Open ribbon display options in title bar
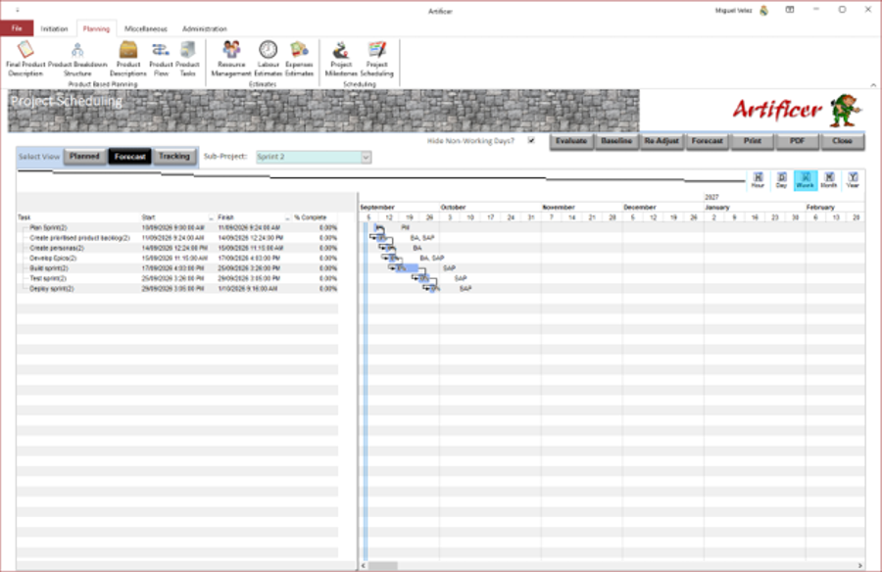 click(790, 10)
